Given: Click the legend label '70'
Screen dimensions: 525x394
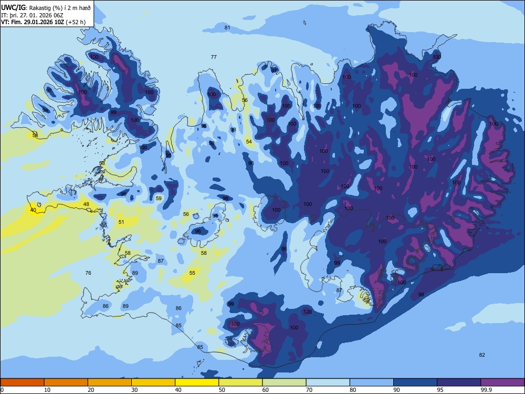Looking at the screenshot, I should (x=309, y=390).
